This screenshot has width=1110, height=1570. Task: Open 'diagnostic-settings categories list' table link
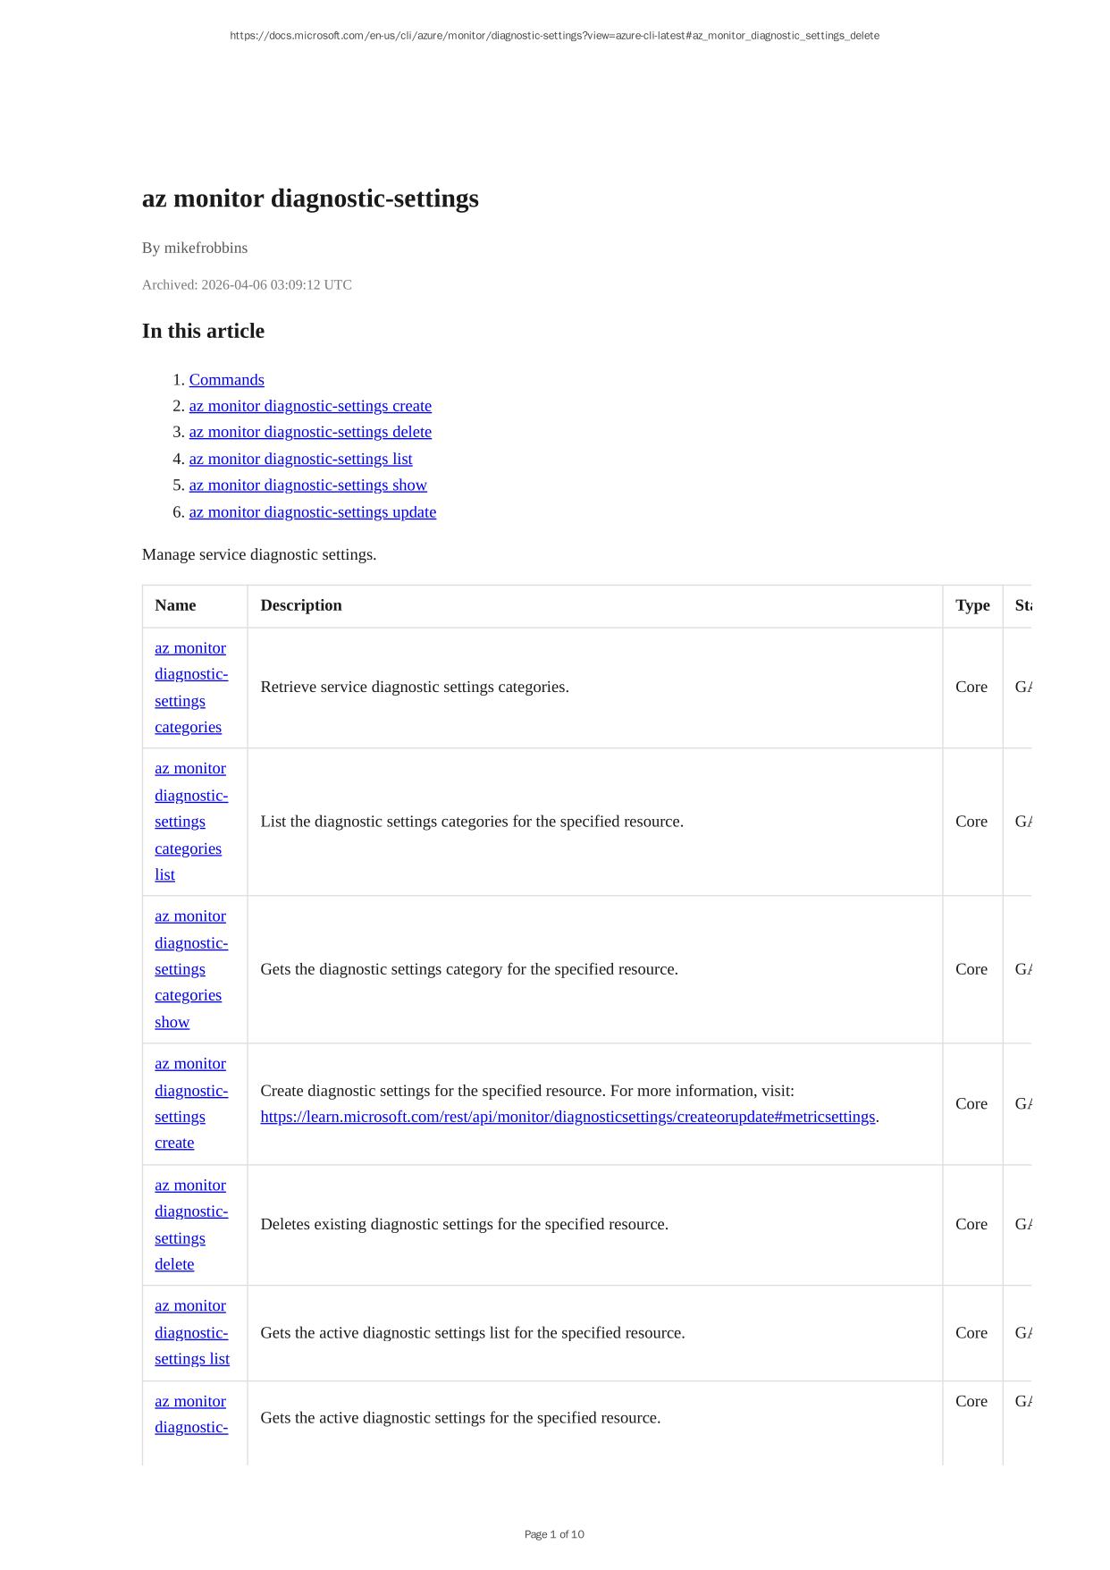pyautogui.click(x=190, y=822)
